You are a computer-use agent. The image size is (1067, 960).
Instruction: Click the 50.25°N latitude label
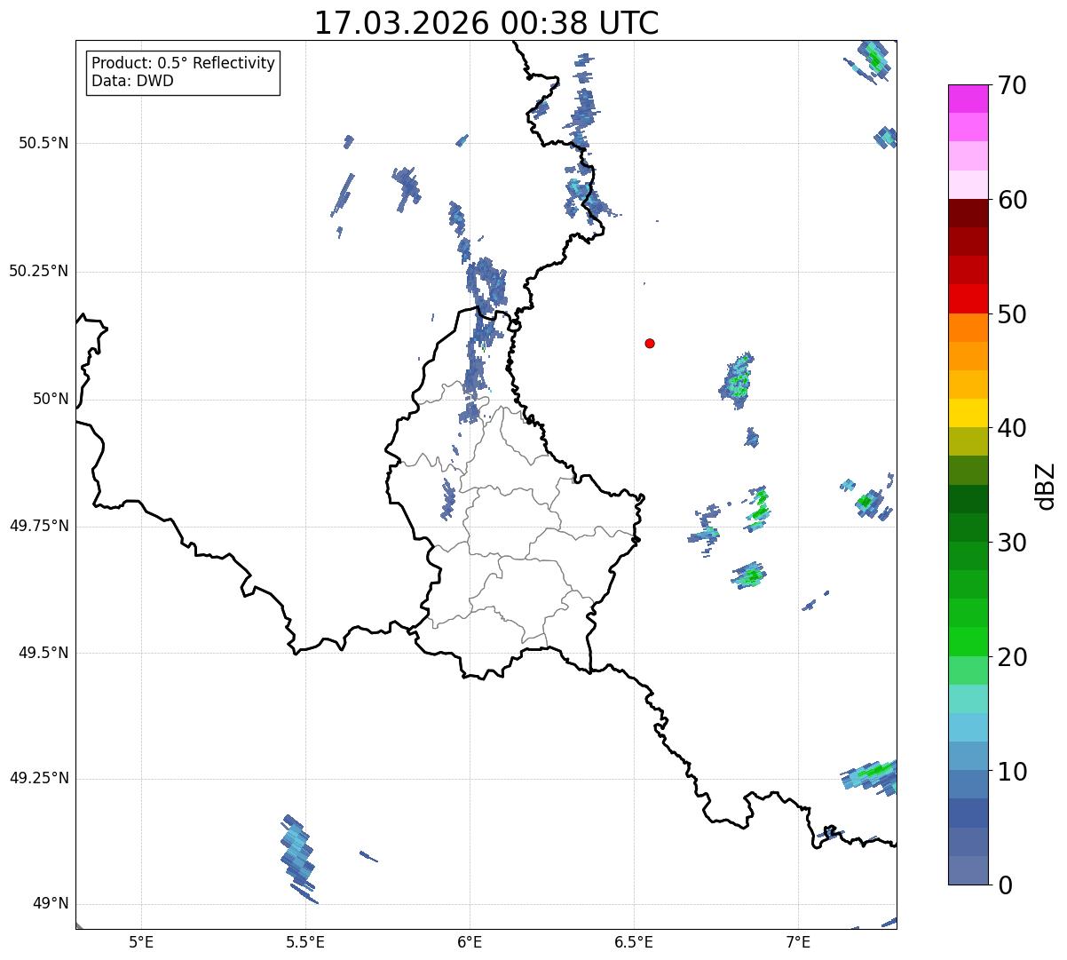pyautogui.click(x=38, y=271)
